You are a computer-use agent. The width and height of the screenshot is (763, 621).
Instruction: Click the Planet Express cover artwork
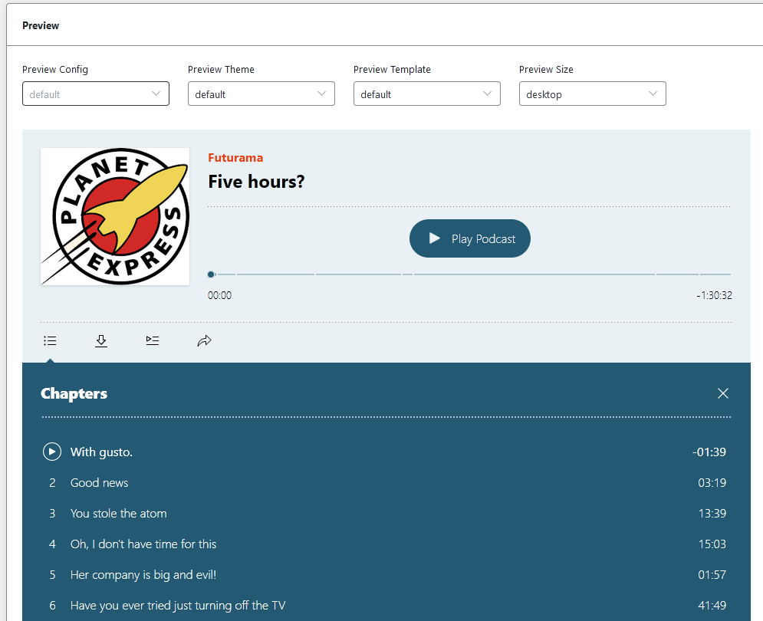point(115,216)
